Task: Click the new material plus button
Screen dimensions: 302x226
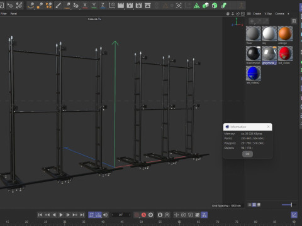Action: pos(252,21)
